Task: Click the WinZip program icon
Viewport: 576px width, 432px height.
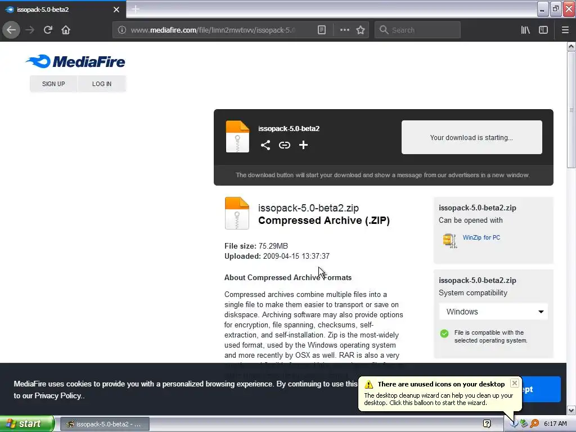Action: [449, 241]
